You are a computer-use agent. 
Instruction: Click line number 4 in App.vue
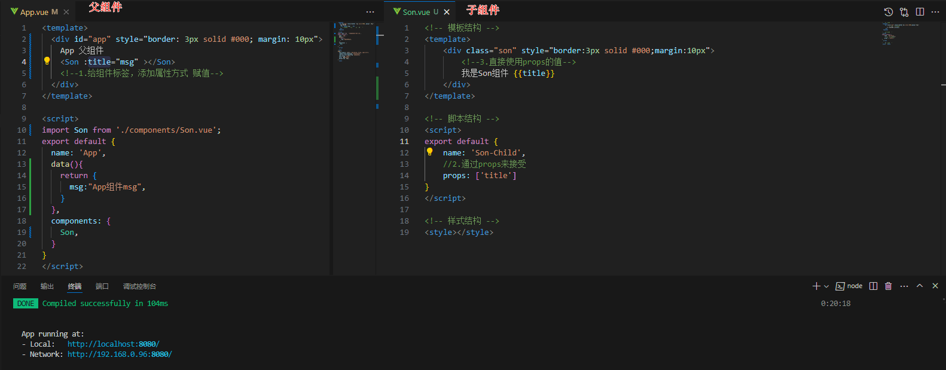pyautogui.click(x=24, y=62)
